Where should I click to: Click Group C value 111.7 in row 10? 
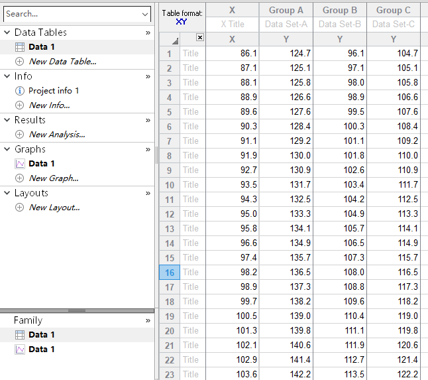(394, 184)
